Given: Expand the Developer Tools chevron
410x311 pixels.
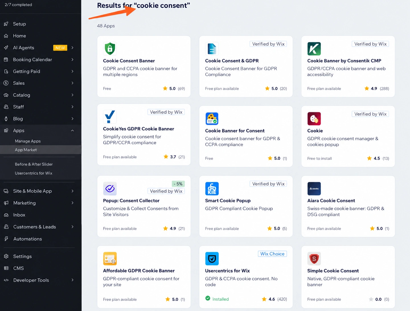Looking at the screenshot, I should (72, 280).
